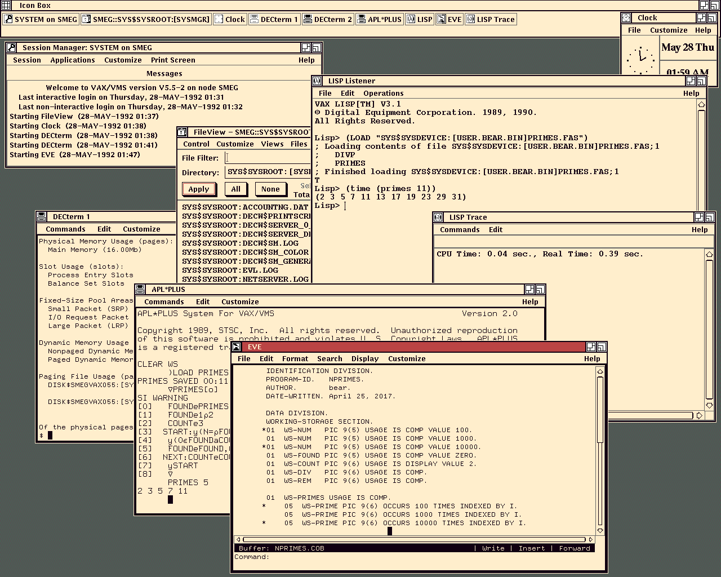The height and width of the screenshot is (577, 721).
Task: Click the down scroll arrow in EVE
Action: 600,530
